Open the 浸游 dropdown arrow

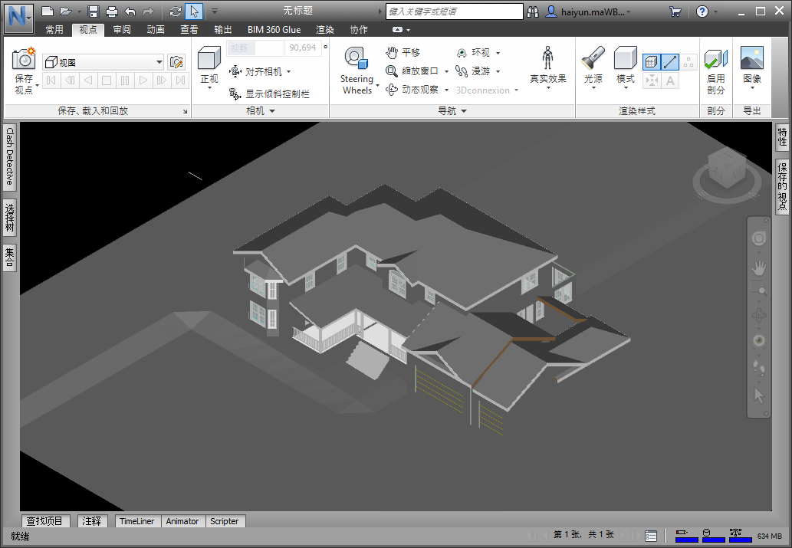[497, 73]
